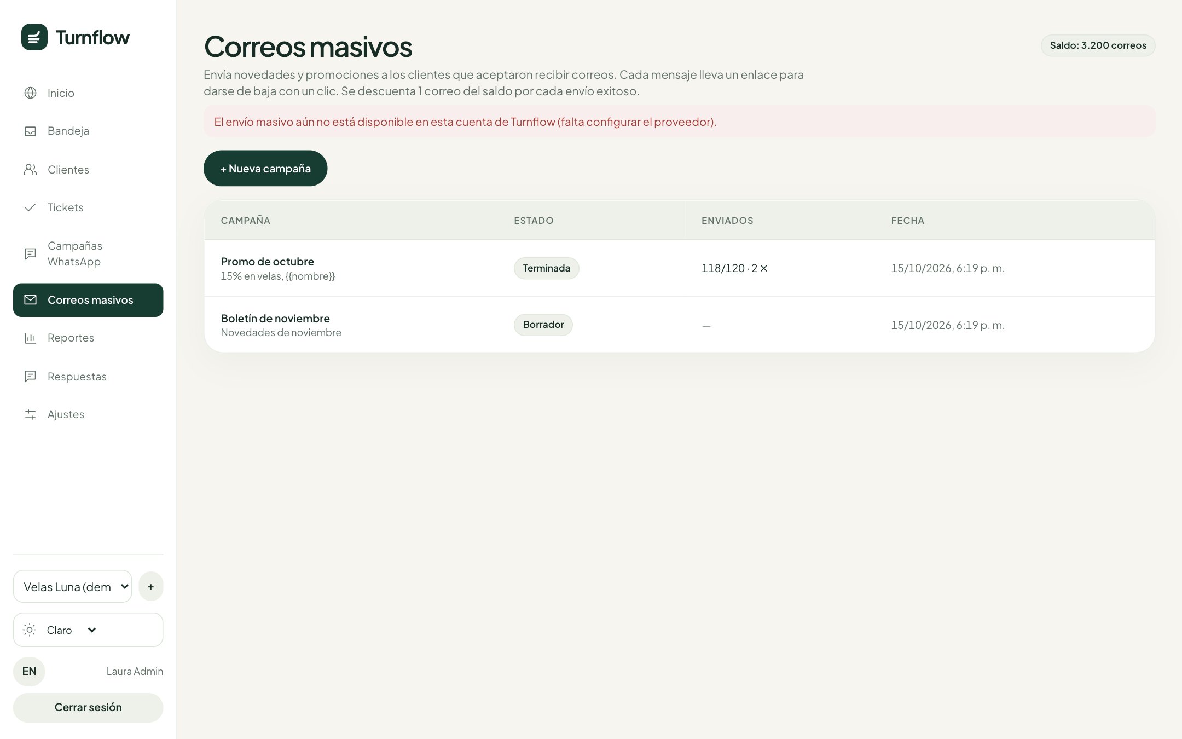Screen dimensions: 1182x739
Task: Click the sun icon in theme selector
Action: pyautogui.click(x=30, y=630)
